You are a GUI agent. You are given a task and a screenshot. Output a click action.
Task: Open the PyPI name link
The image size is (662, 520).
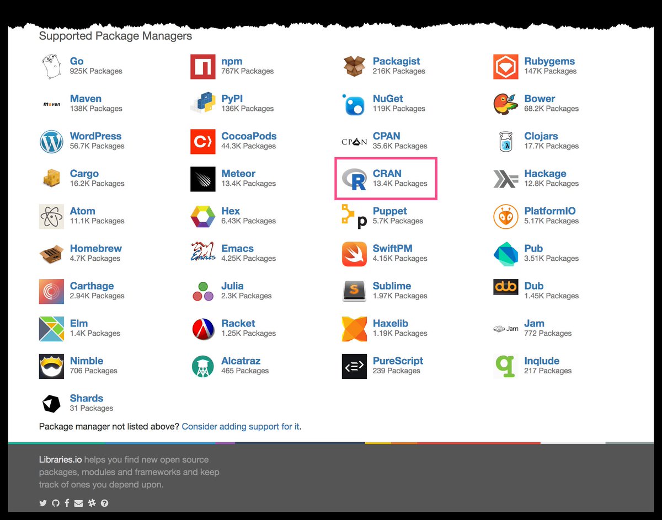[x=232, y=99]
